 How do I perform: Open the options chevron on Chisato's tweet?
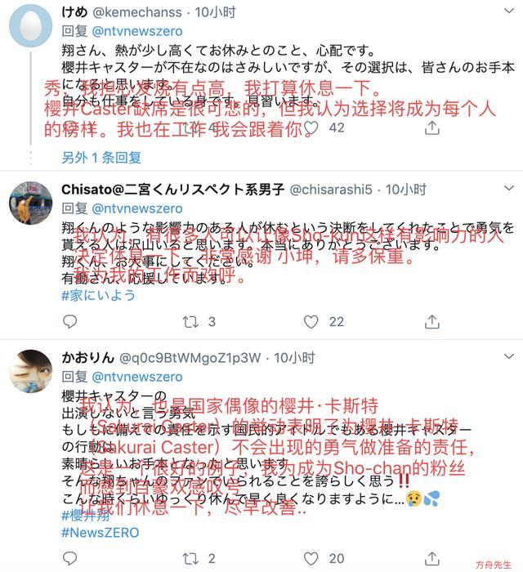pos(509,188)
